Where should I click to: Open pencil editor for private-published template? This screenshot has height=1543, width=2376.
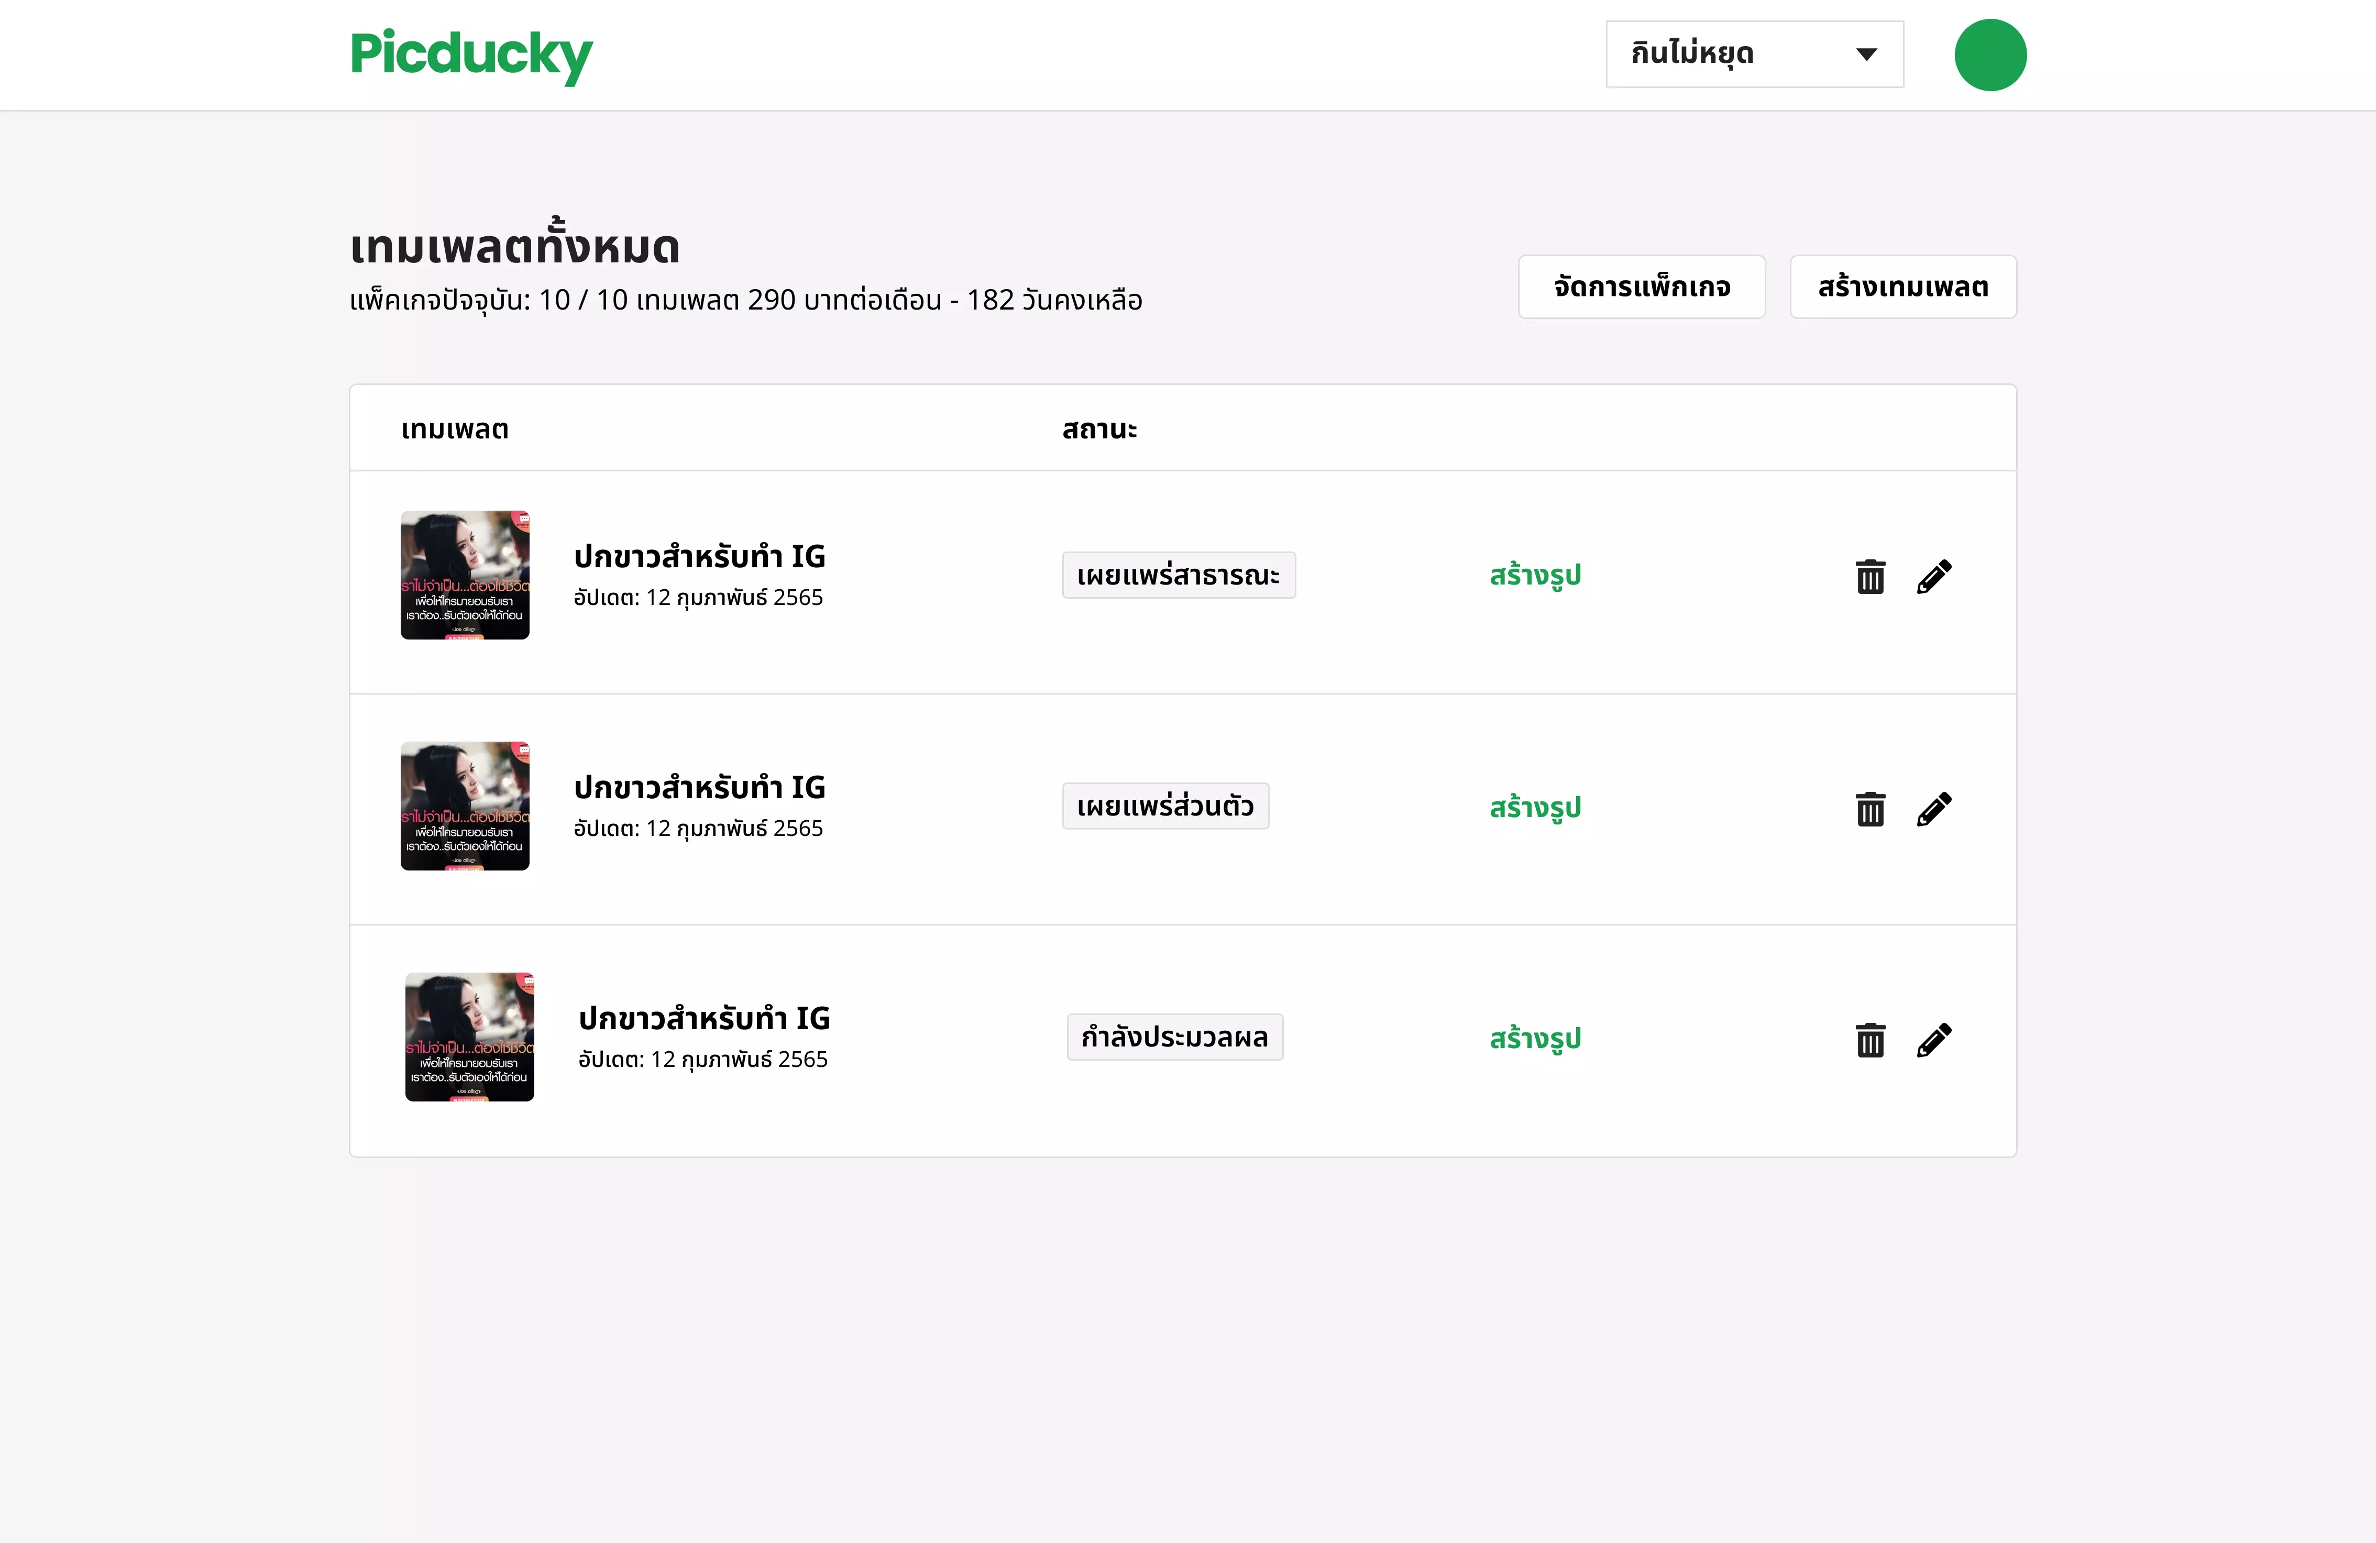coord(1934,809)
